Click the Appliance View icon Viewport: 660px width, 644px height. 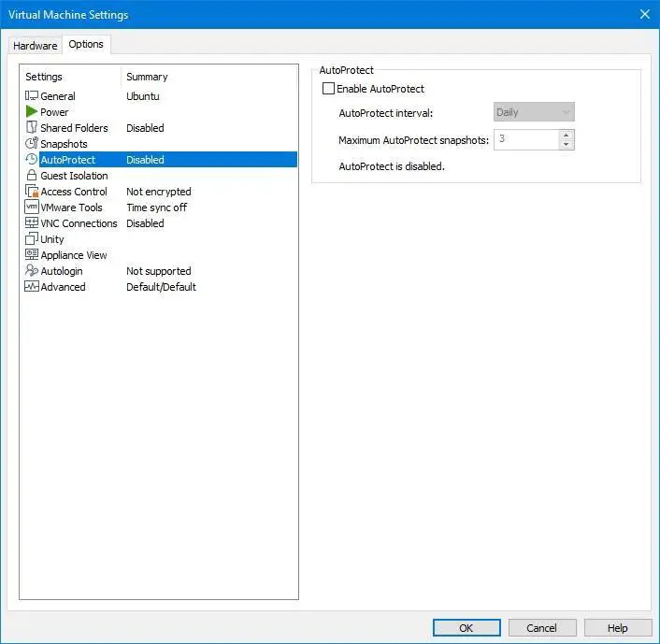(x=32, y=254)
